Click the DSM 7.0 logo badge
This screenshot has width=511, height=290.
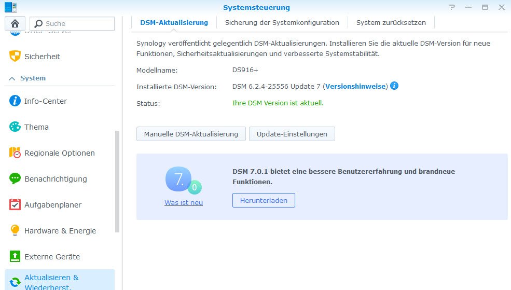[x=183, y=180]
